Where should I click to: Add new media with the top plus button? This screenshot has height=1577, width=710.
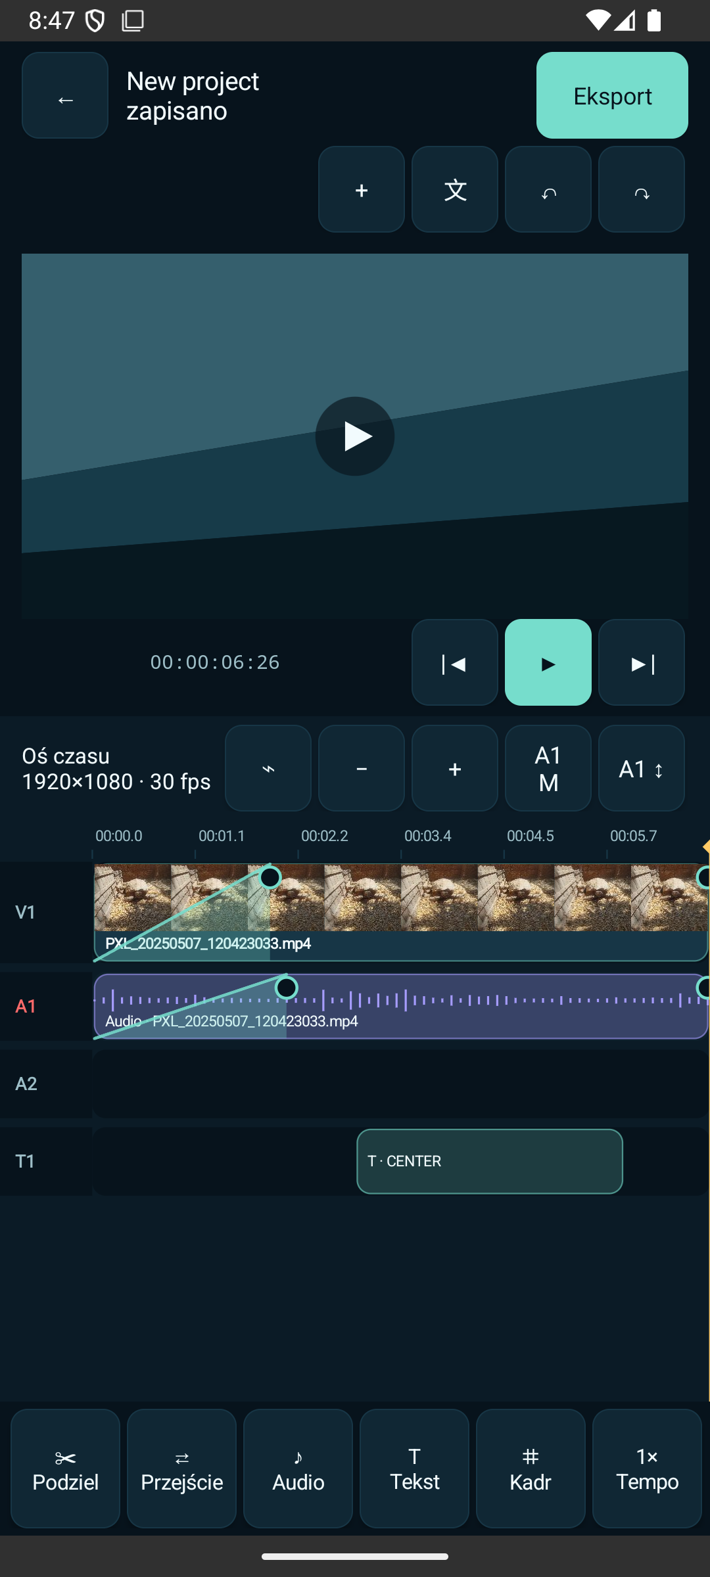pos(362,189)
